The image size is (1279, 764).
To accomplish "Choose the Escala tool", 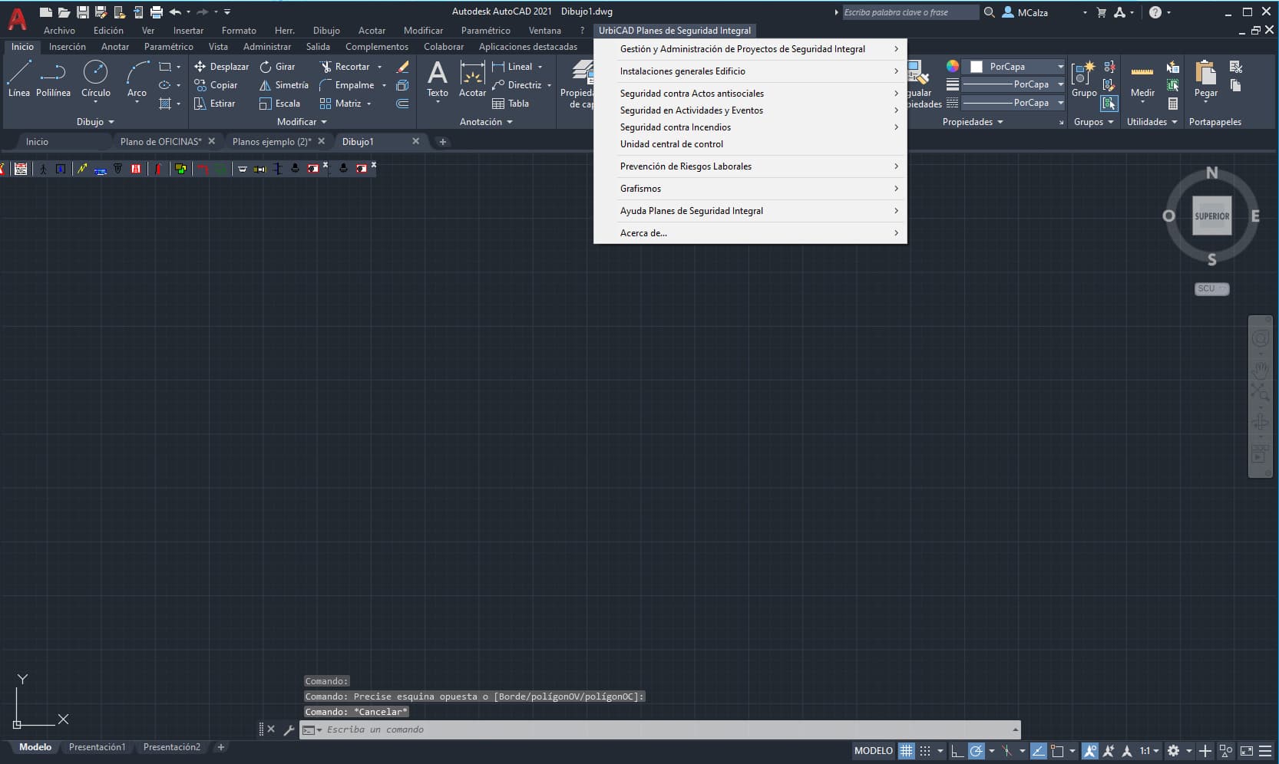I will pyautogui.click(x=280, y=104).
